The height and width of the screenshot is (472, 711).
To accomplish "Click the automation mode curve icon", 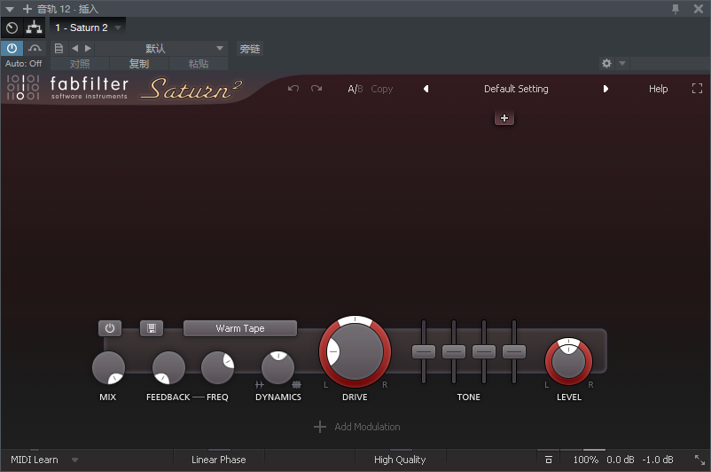I will [35, 48].
